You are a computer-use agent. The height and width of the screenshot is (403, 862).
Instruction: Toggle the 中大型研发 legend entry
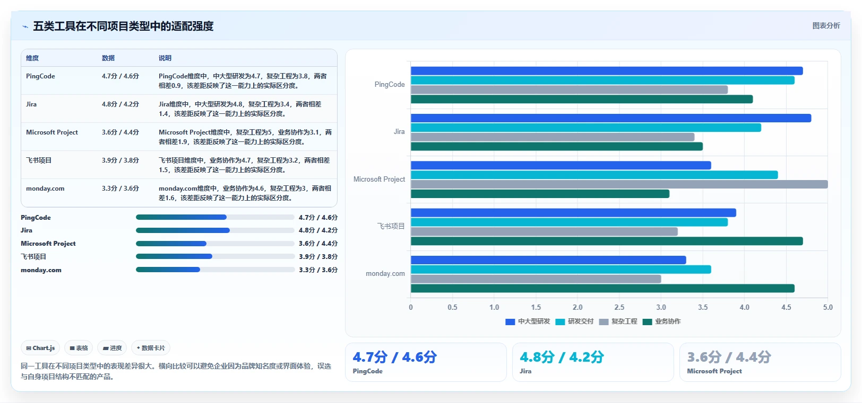(528, 321)
